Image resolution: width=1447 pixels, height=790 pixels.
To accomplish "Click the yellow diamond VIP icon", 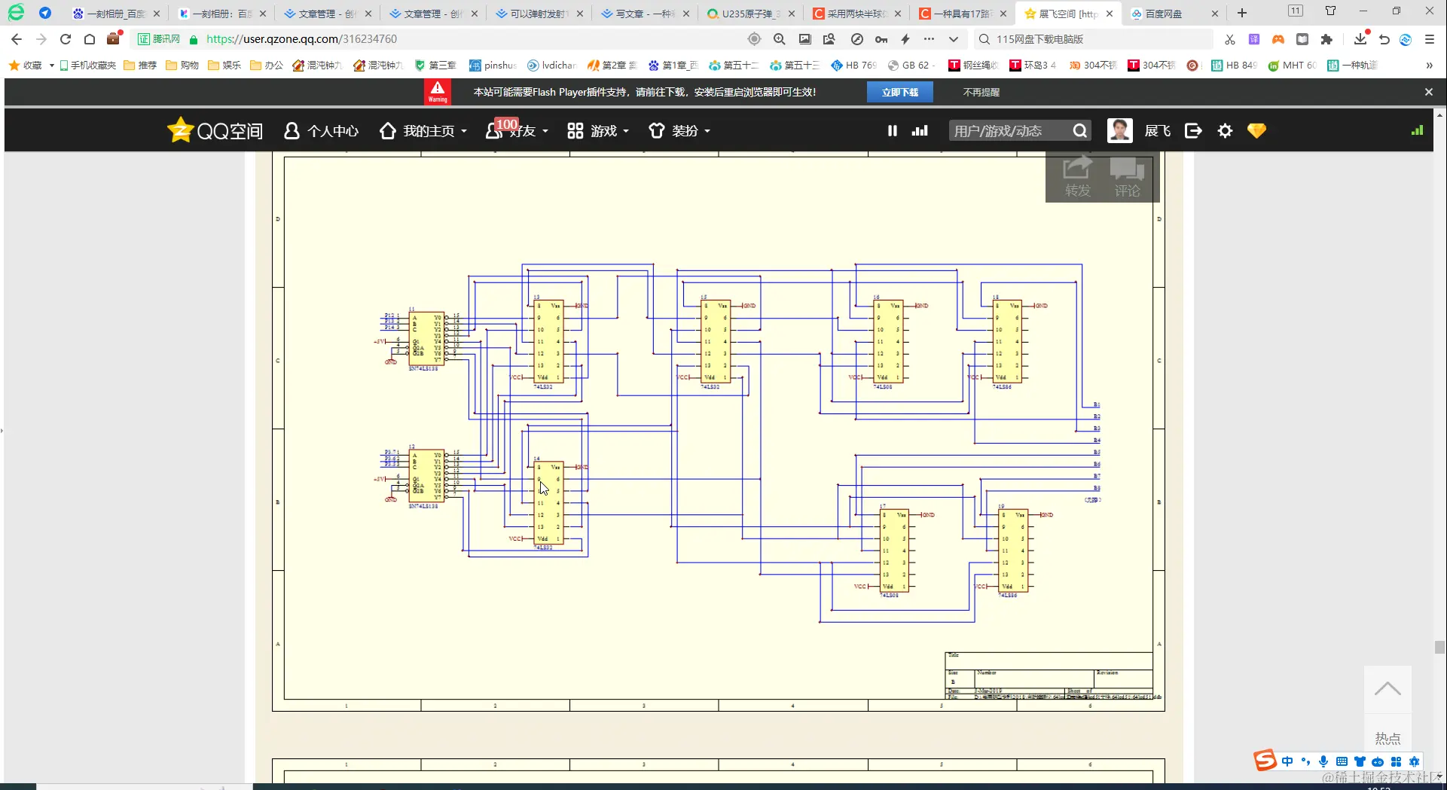I will pos(1256,131).
